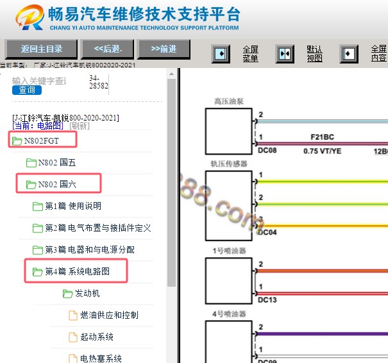
Task: Expand 第3篇 电器和与电源分配 item
Action: click(x=90, y=250)
